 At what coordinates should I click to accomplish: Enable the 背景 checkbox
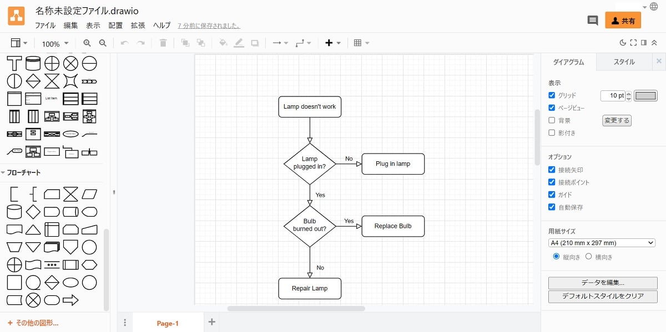pyautogui.click(x=552, y=120)
